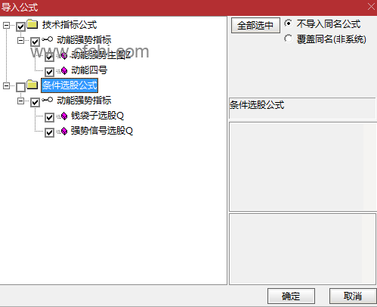Click the 技术指标公式 folder icon
The width and height of the screenshot is (377, 307).
point(32,24)
